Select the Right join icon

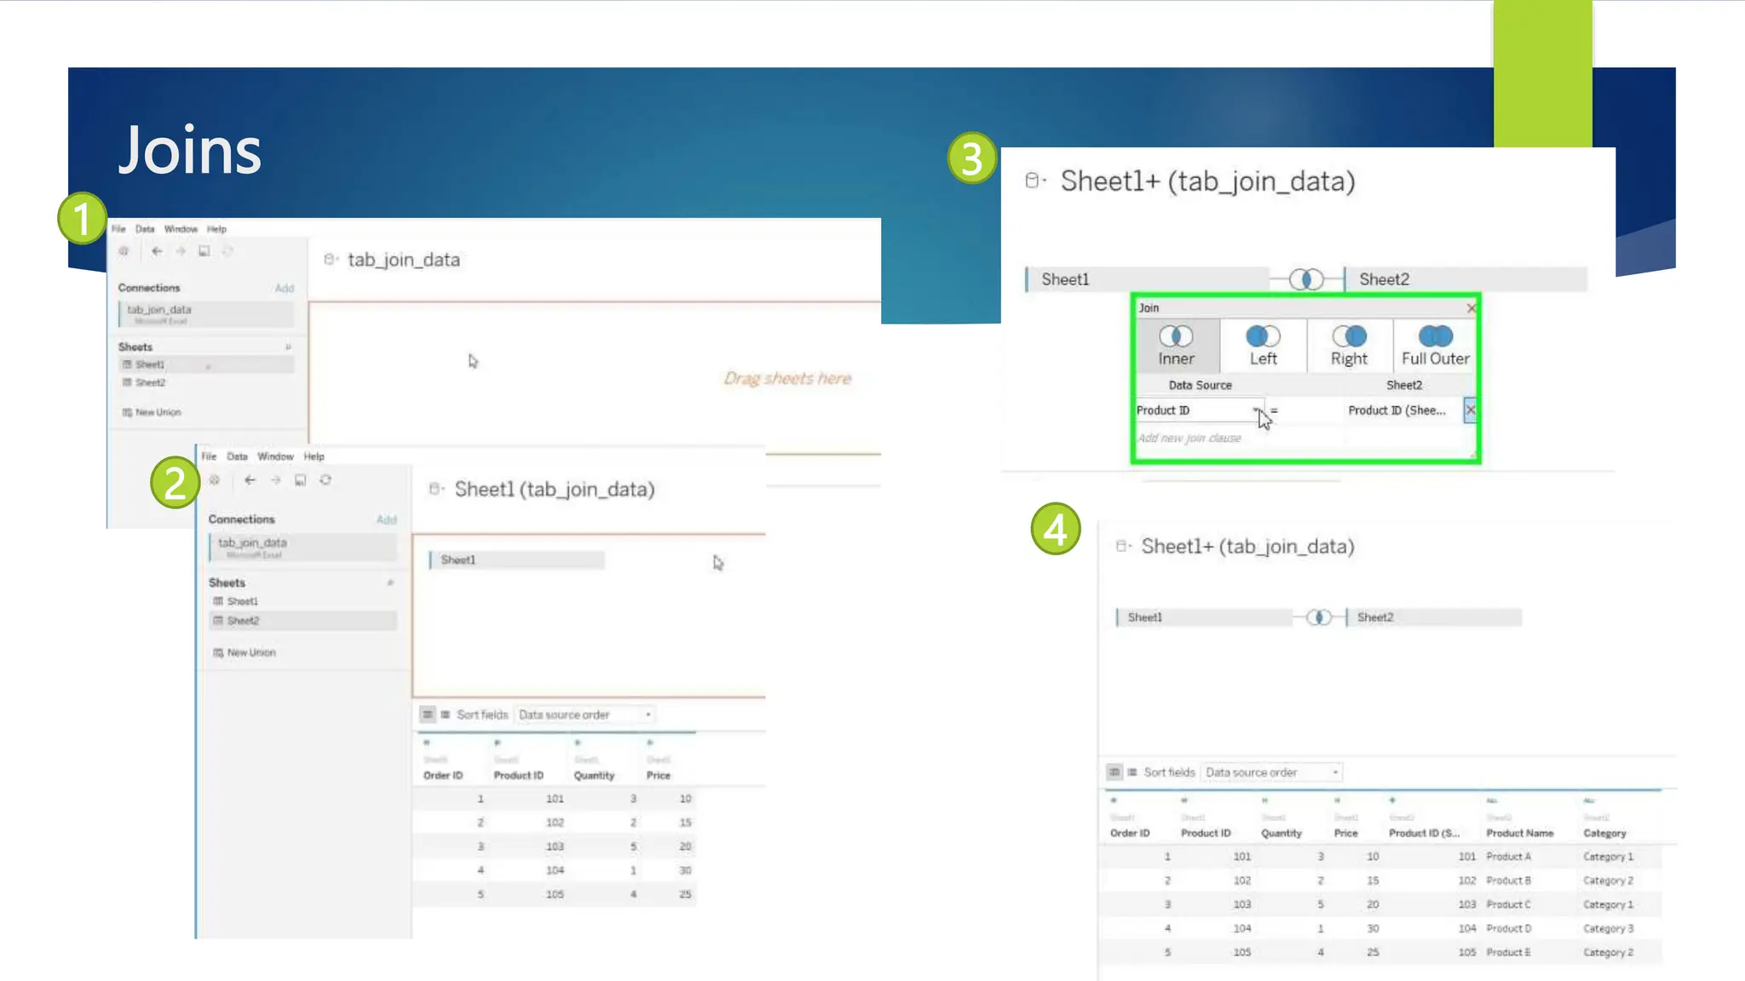click(x=1349, y=336)
